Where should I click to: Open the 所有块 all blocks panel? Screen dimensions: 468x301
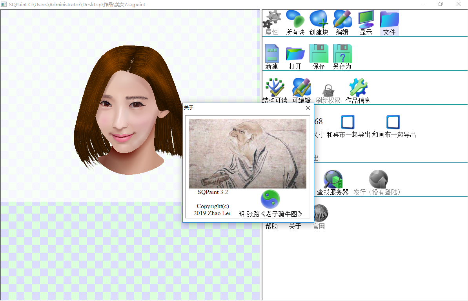click(x=295, y=23)
